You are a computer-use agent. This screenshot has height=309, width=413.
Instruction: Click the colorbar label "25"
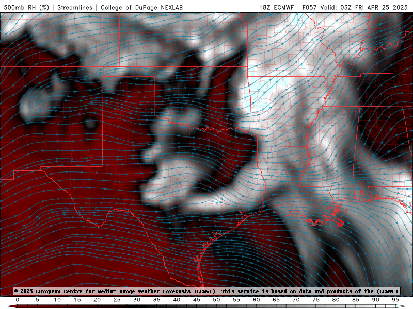pos(117,300)
